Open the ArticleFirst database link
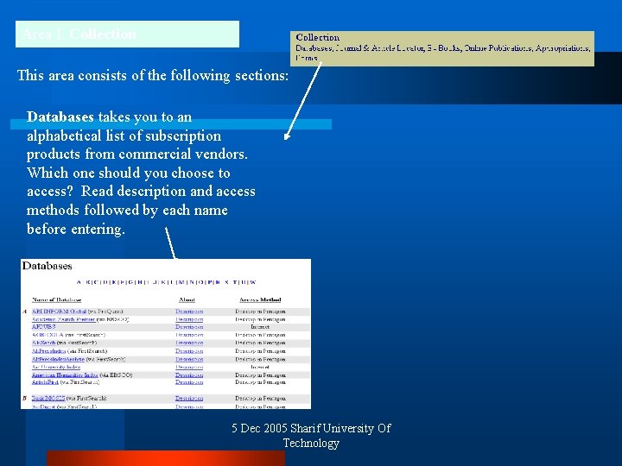This screenshot has height=466, width=622. coord(45,382)
